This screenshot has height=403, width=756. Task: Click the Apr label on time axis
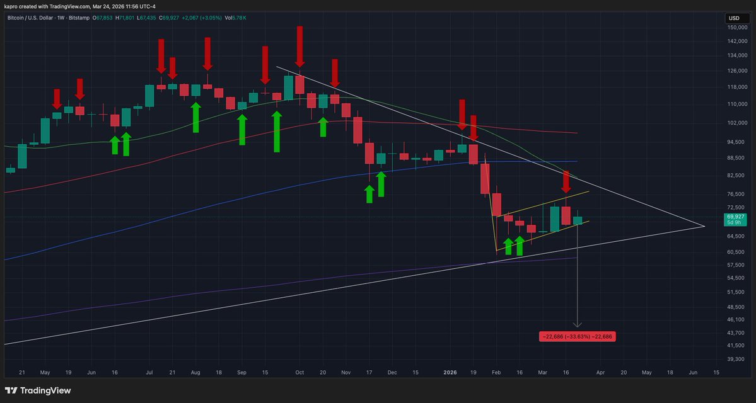point(600,373)
